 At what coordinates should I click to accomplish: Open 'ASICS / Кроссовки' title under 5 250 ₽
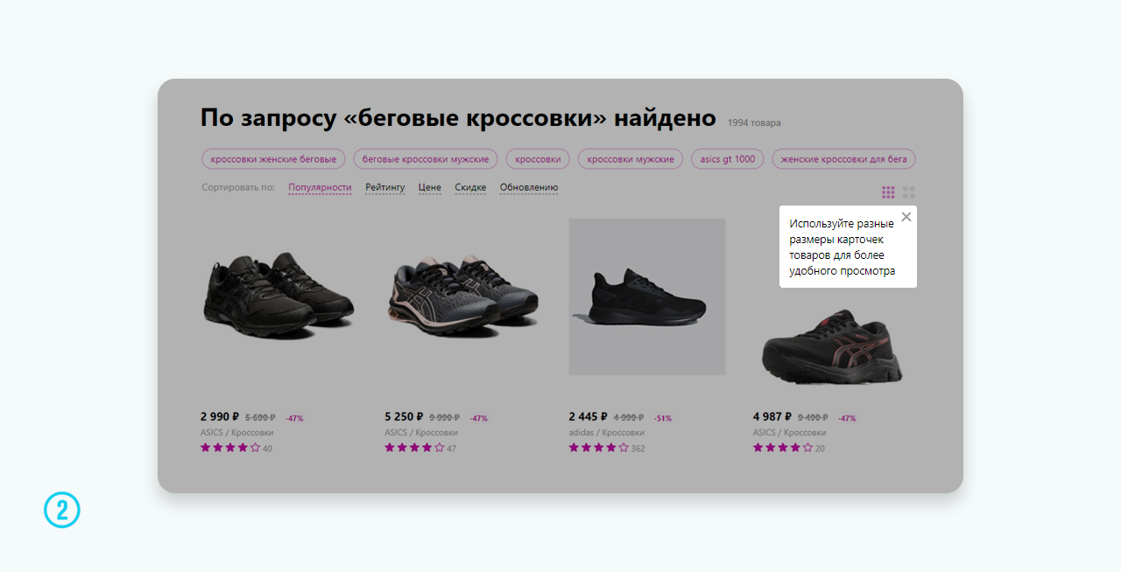(x=421, y=432)
